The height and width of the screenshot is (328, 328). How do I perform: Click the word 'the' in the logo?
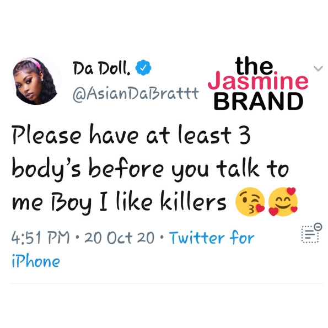click(x=254, y=66)
